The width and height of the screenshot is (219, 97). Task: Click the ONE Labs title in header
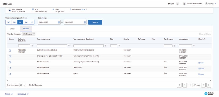(x=7, y=4)
